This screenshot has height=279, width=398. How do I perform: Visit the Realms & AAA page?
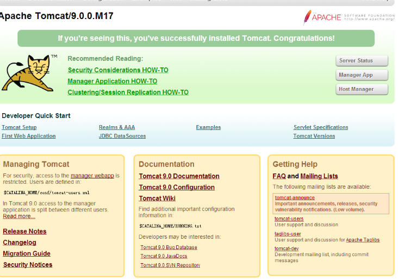[x=116, y=127]
